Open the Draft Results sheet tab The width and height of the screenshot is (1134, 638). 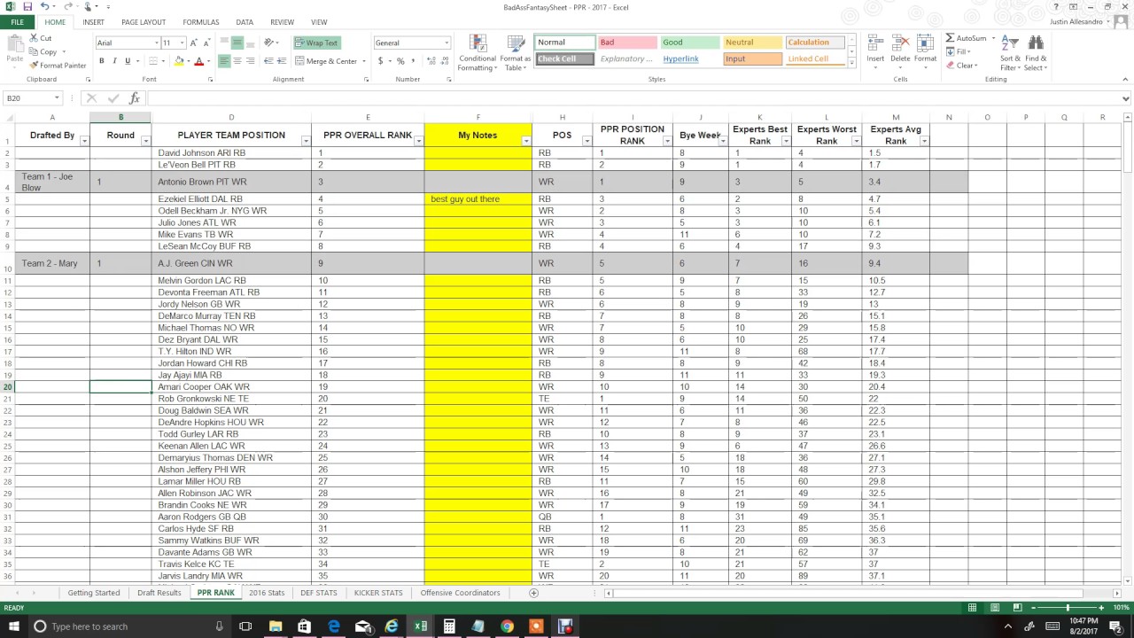coord(159,593)
